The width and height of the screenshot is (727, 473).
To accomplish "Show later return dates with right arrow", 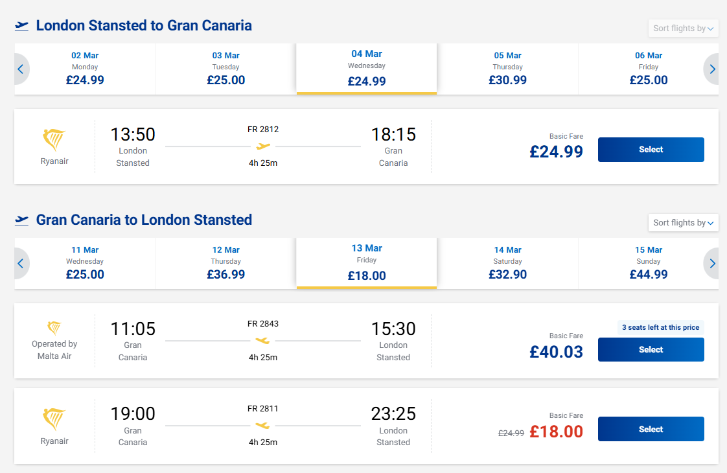I will (712, 263).
